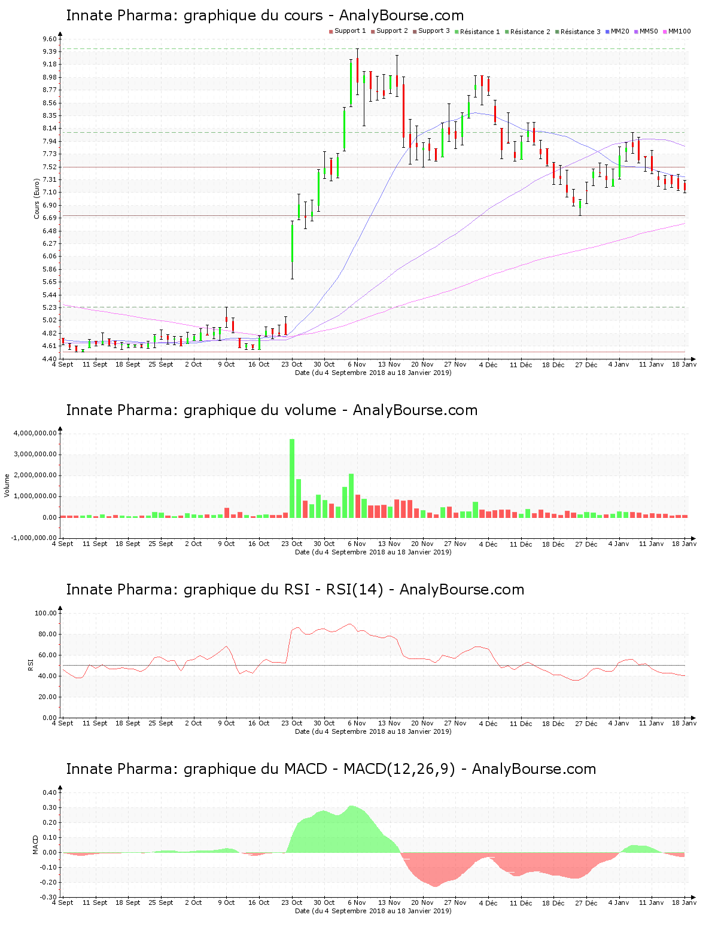This screenshot has width=718, height=927.
Task: Click '23 Oct' date under the price chart
Action: (x=292, y=364)
